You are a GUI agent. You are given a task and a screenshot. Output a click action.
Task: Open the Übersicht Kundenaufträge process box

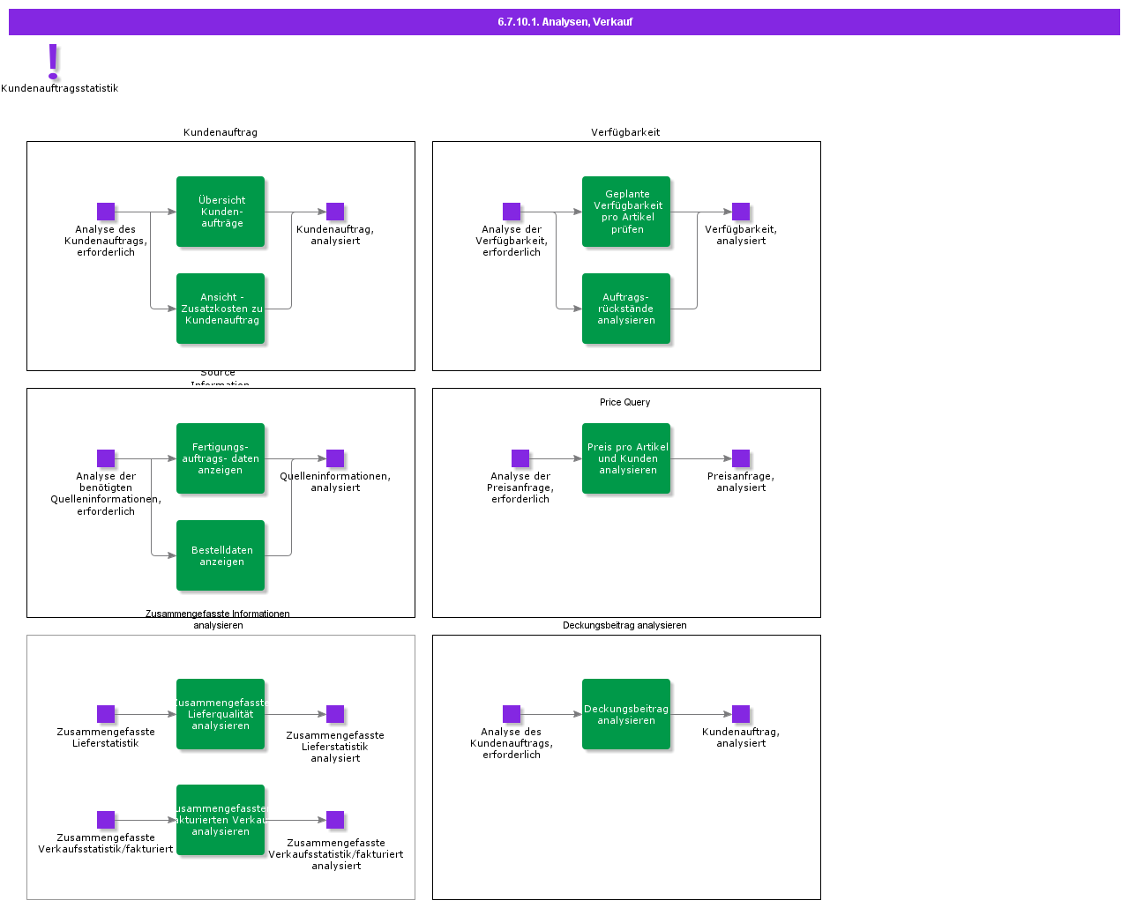tap(221, 212)
